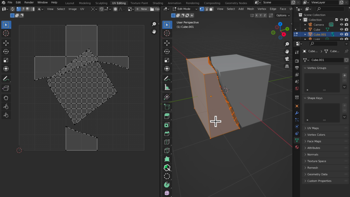The image size is (350, 197).
Task: Select the Bevel tool
Action: click(167, 134)
